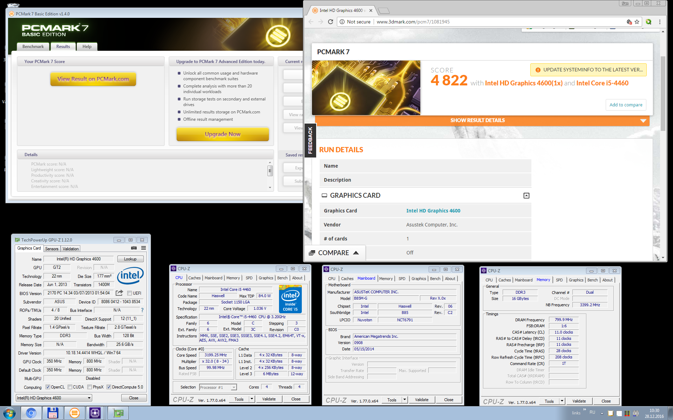
Task: Open Tools dropdown arrow in CPU tab window
Action: [x=251, y=399]
